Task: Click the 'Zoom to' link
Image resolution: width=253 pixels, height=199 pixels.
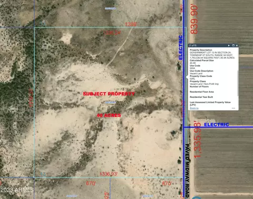Action: [194, 108]
